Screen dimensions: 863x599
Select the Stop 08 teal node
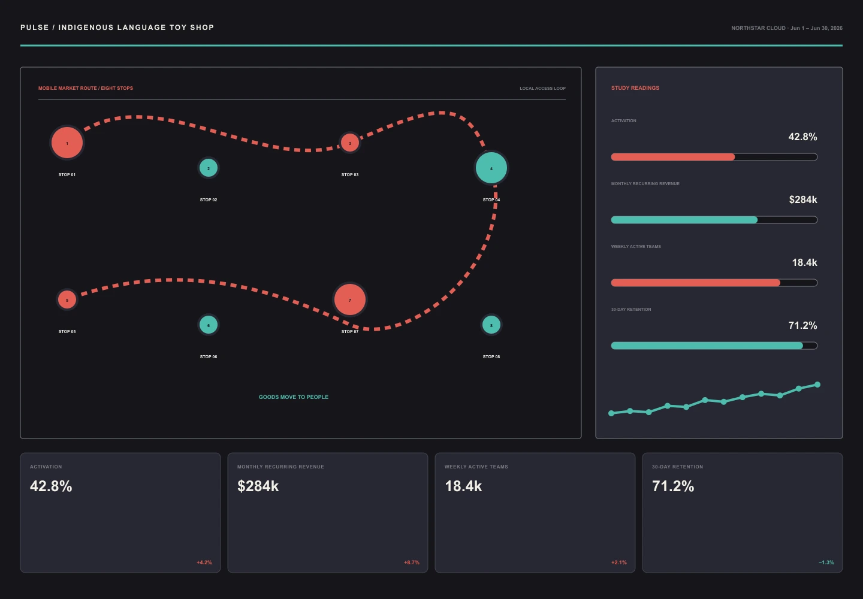491,325
